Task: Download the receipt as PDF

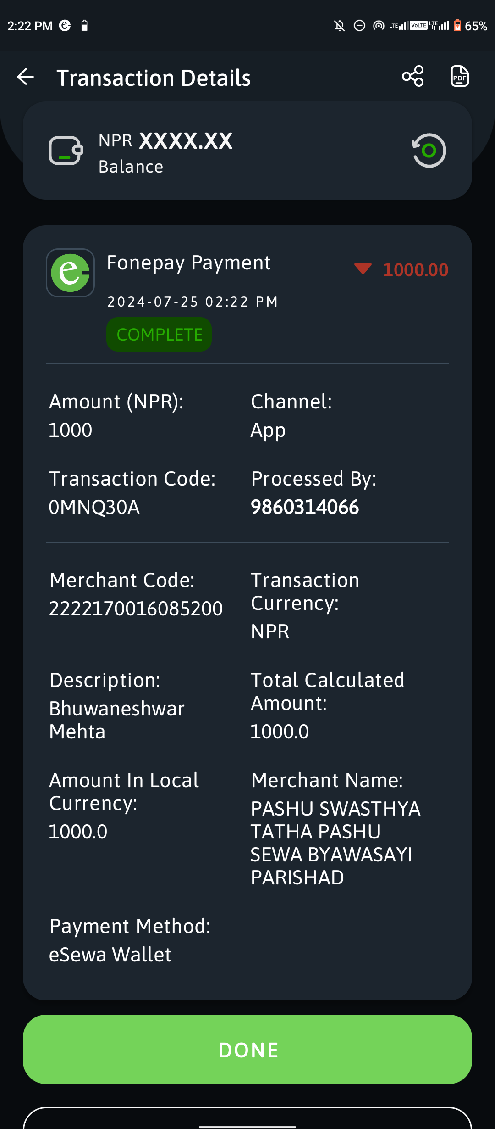Action: click(x=460, y=76)
